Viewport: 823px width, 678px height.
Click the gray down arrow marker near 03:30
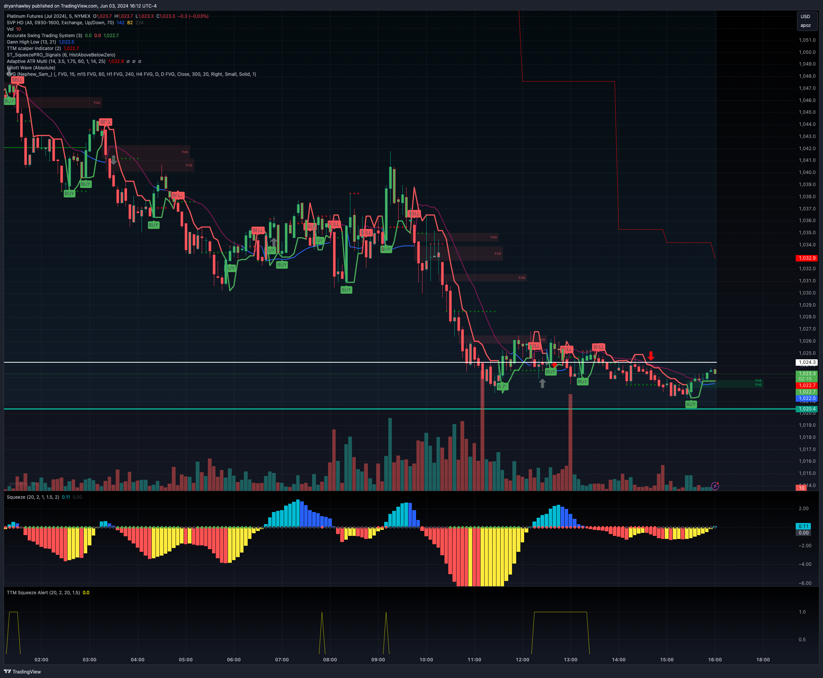click(x=113, y=160)
